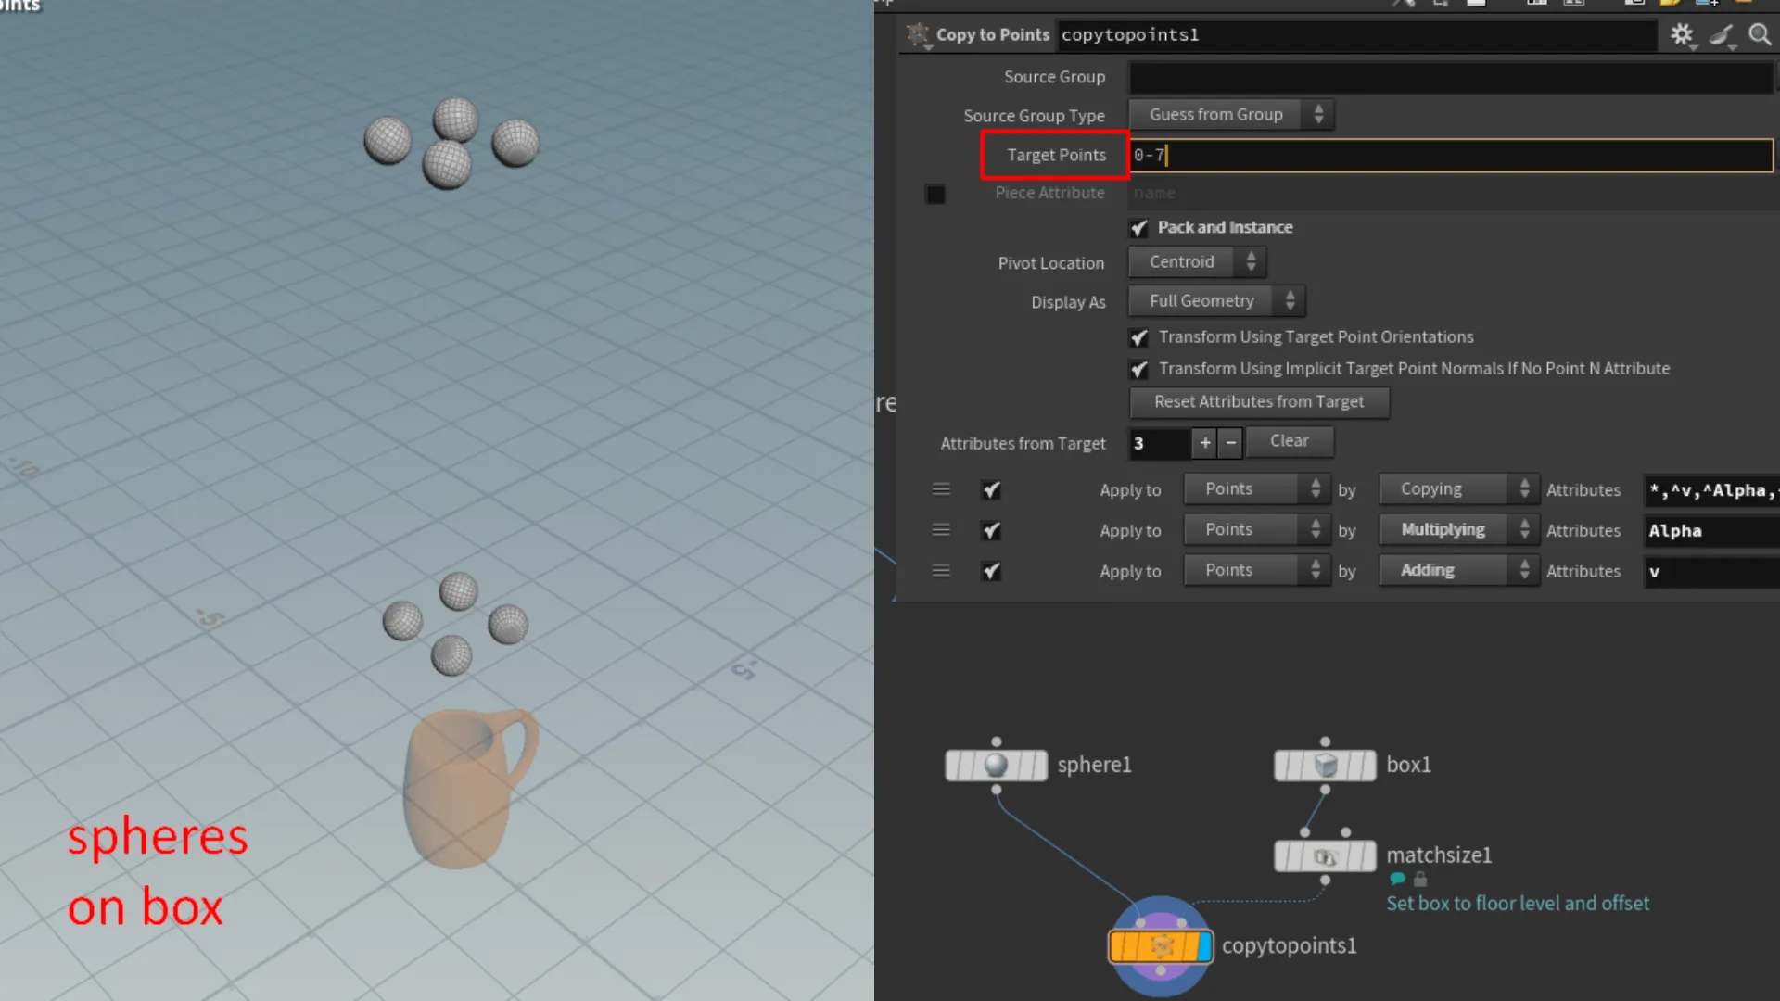1780x1001 pixels.
Task: Click the magnifier to search parameters
Action: (1760, 34)
